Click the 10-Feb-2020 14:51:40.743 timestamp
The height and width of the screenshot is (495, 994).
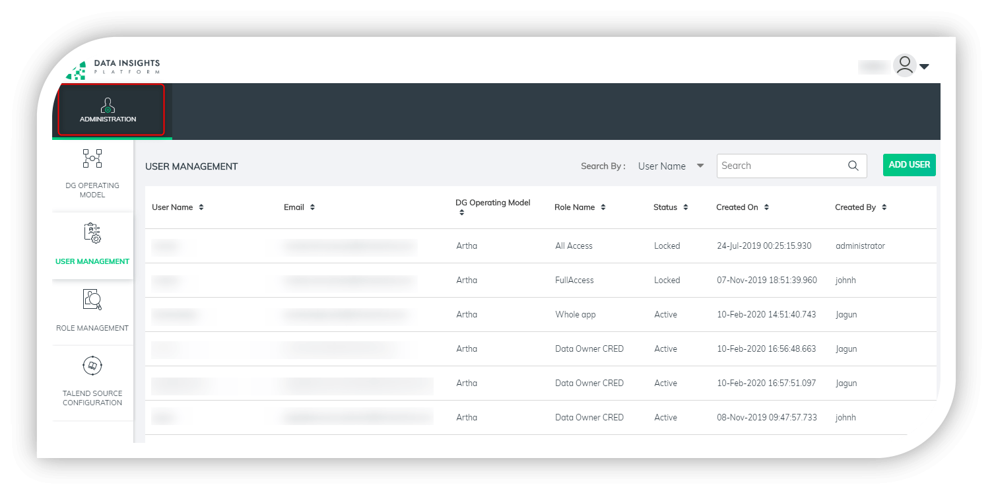click(x=766, y=314)
